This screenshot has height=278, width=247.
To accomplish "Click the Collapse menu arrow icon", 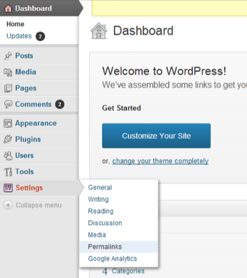I will point(8,205).
